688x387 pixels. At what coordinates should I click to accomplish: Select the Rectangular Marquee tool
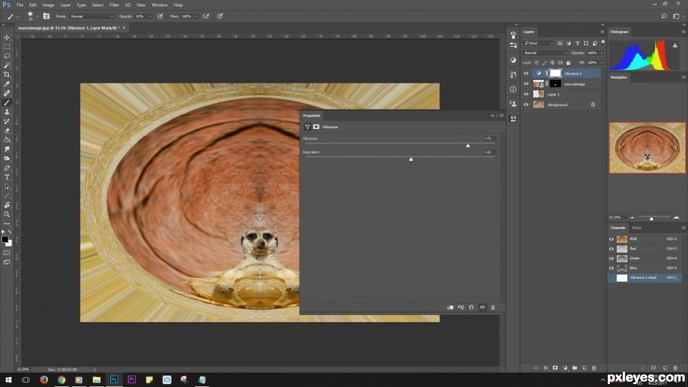click(6, 46)
